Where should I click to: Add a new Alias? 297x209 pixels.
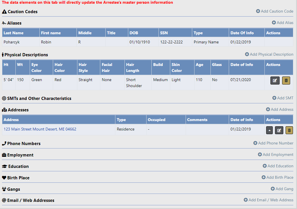pos(282,23)
